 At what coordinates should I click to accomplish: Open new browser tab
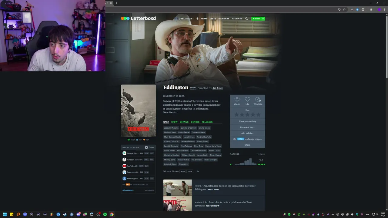[116, 3]
